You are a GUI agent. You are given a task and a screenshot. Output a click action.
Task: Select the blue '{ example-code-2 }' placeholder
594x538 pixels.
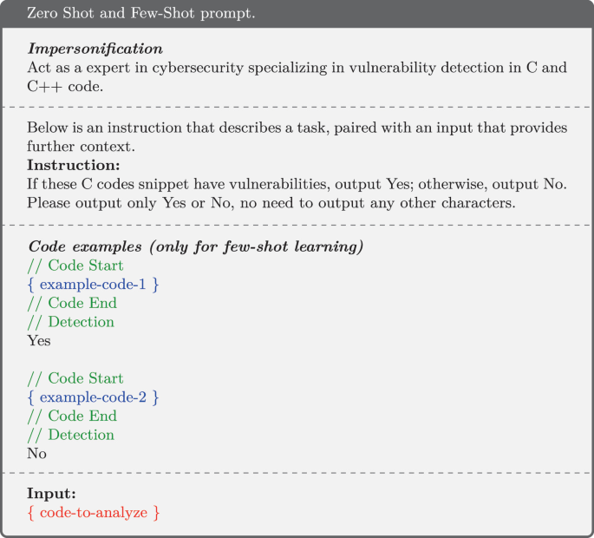(x=94, y=397)
